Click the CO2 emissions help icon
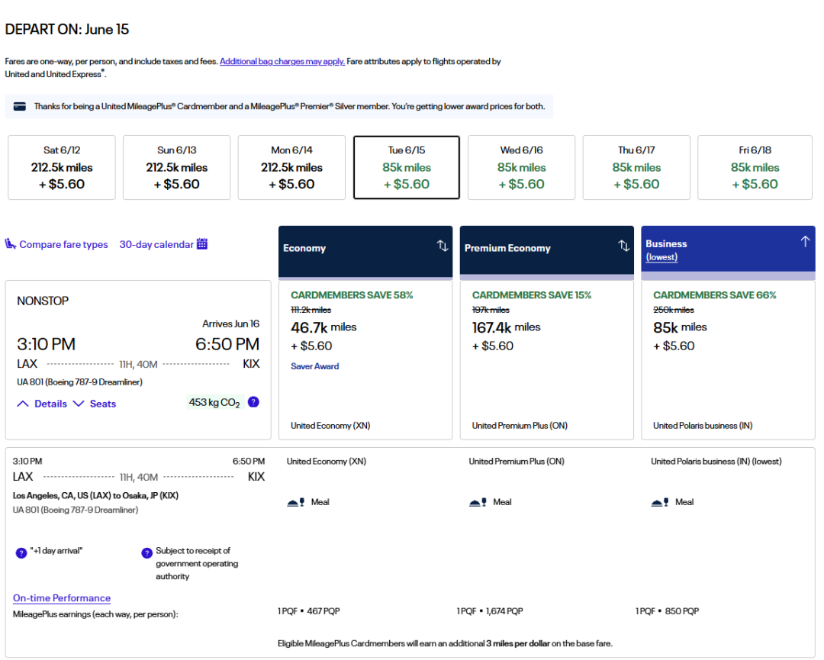Image resolution: width=824 pixels, height=660 pixels. click(253, 402)
